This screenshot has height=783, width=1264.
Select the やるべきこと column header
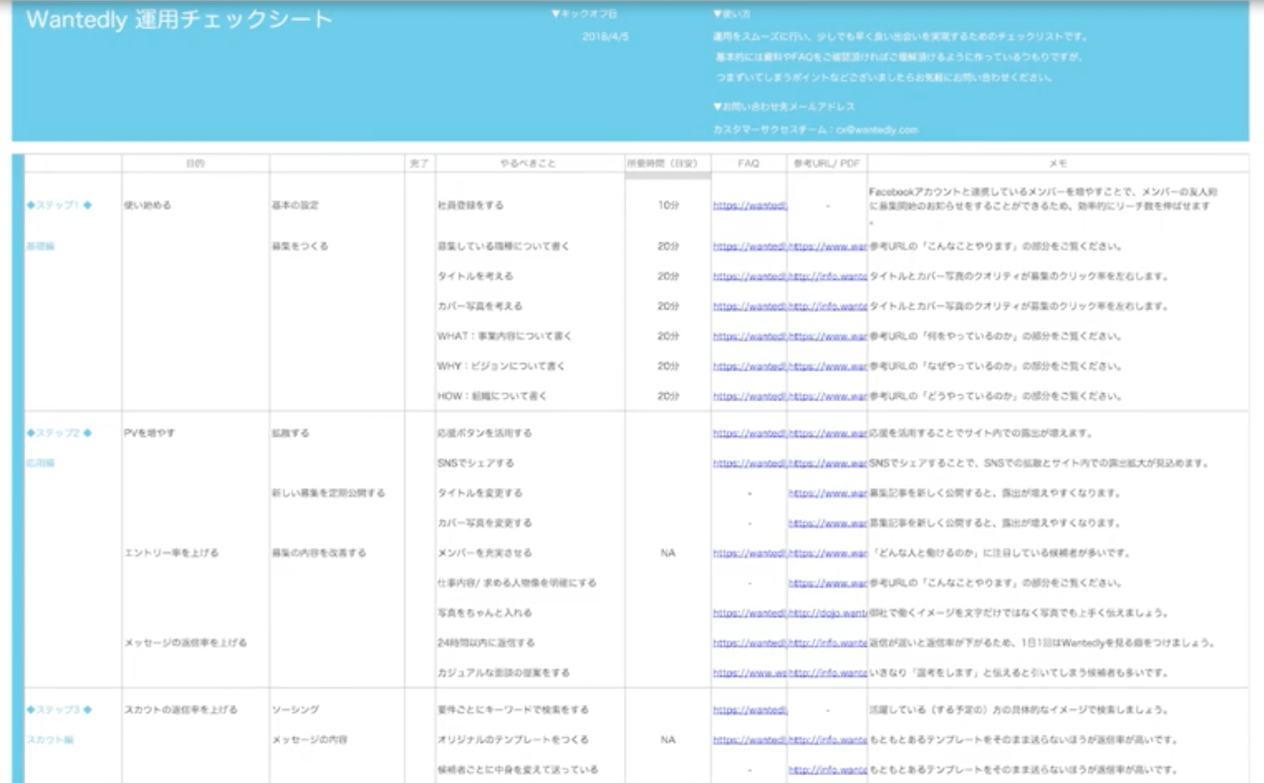click(x=528, y=163)
